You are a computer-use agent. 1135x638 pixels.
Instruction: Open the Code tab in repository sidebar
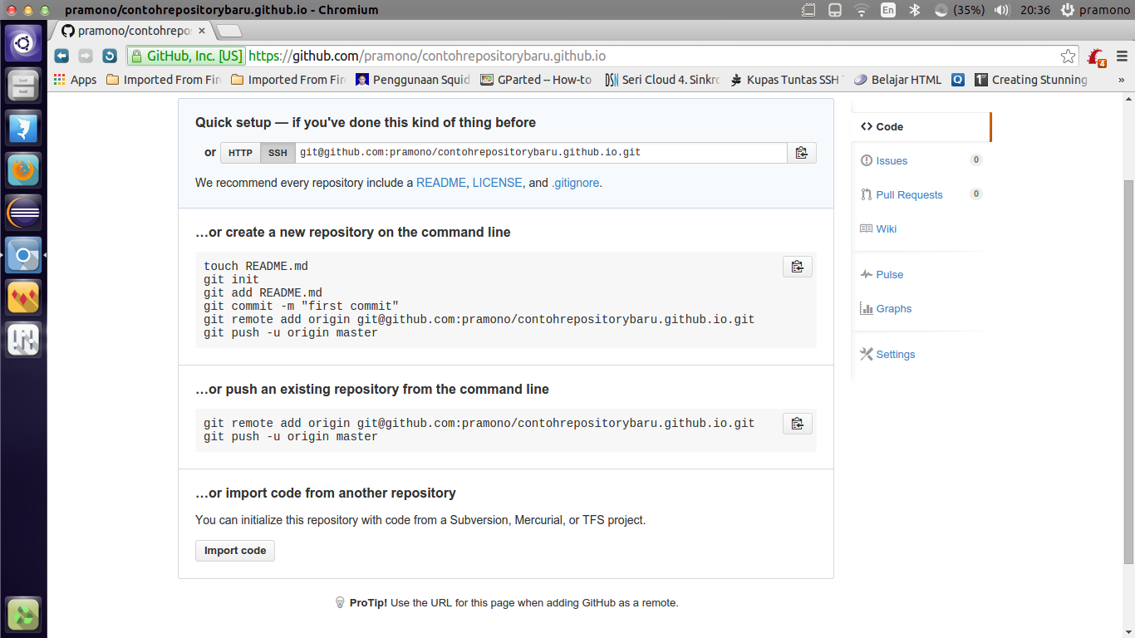point(921,127)
